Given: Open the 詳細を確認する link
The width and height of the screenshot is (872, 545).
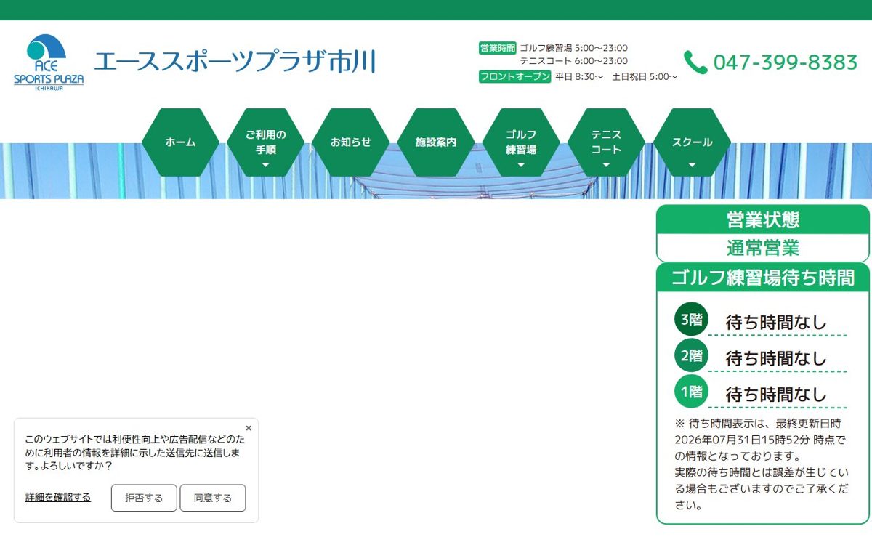Looking at the screenshot, I should (58, 498).
